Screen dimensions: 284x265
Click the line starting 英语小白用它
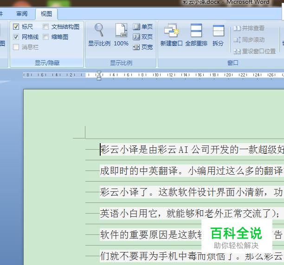(192, 213)
